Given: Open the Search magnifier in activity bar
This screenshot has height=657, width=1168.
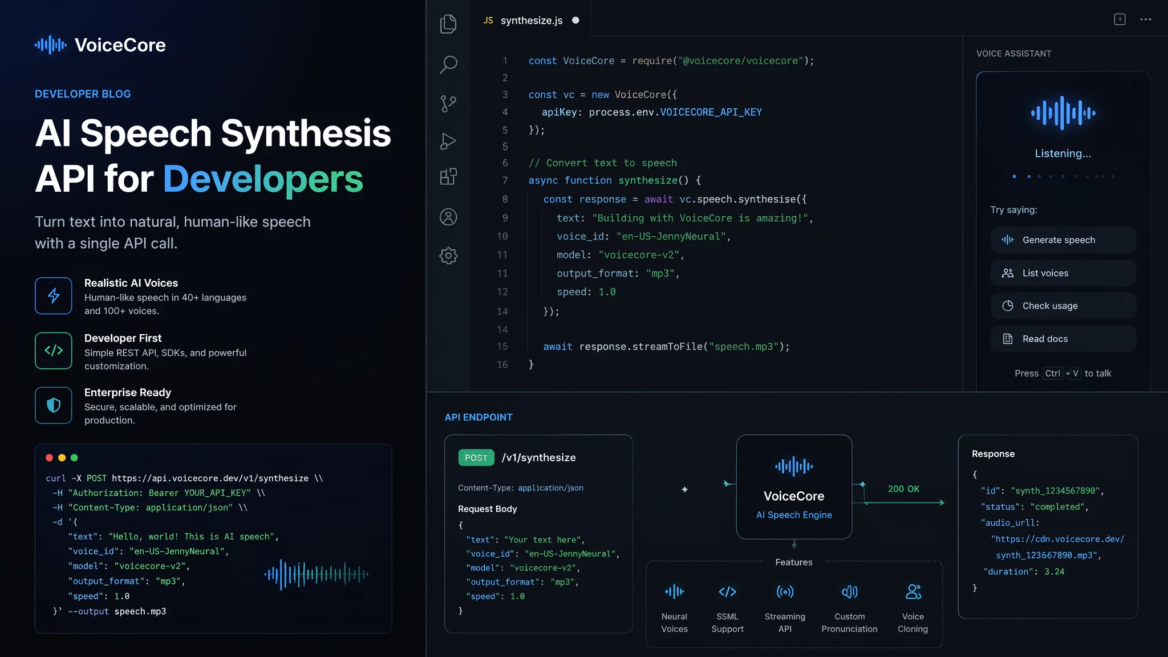Looking at the screenshot, I should [x=448, y=64].
